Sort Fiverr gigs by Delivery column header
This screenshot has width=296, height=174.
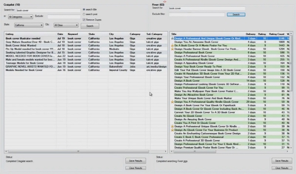click(250, 34)
